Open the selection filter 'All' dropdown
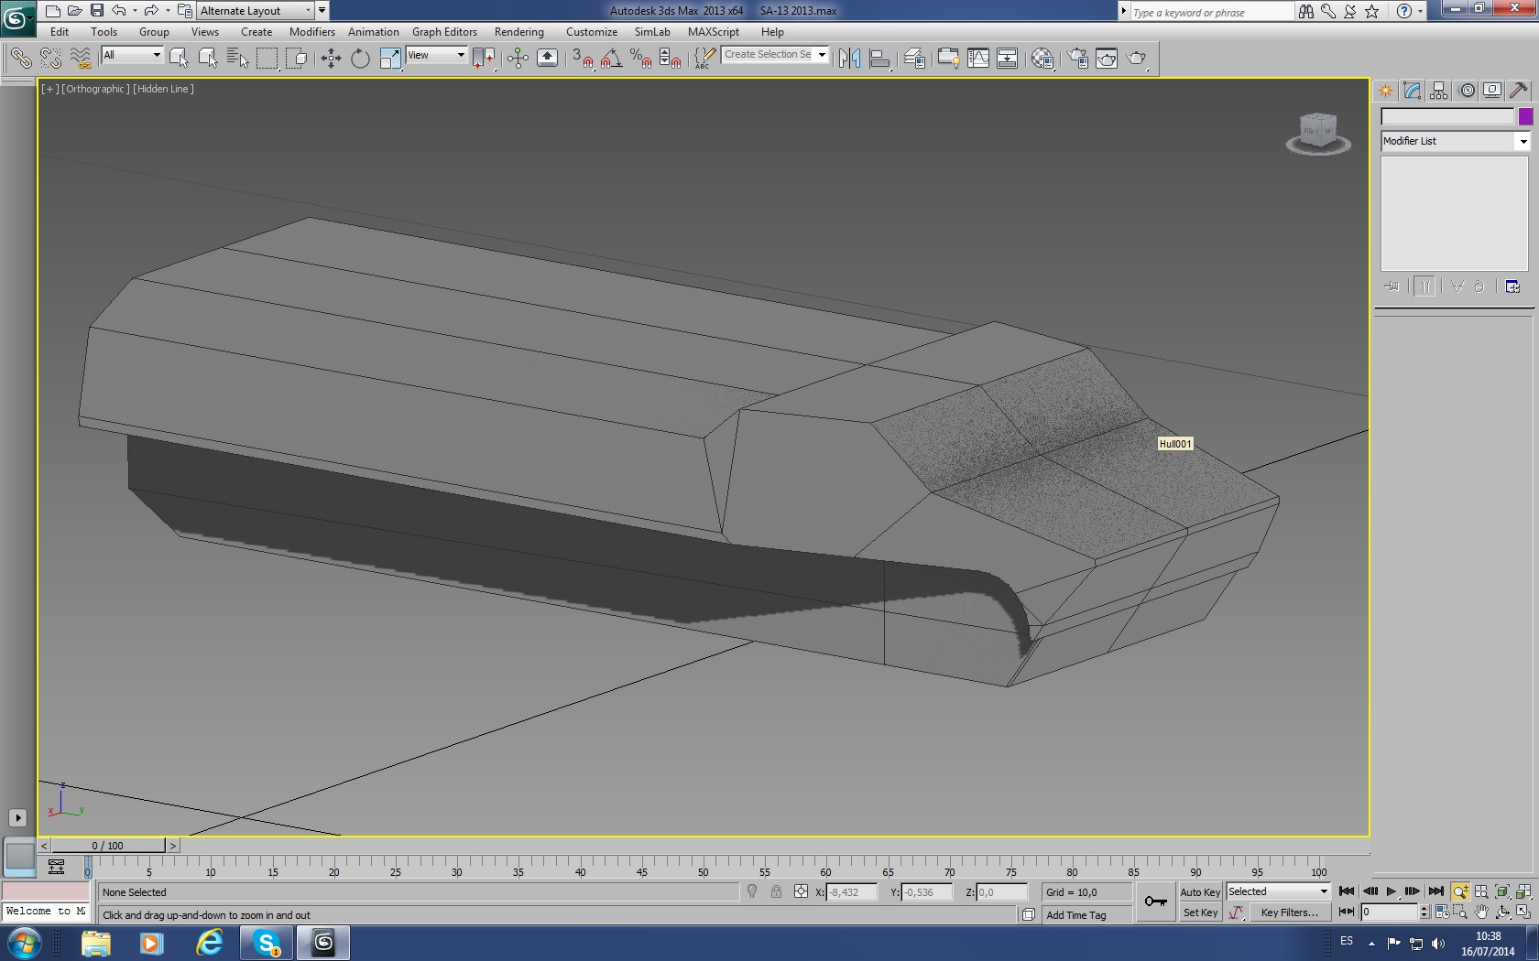The image size is (1539, 961). click(132, 55)
